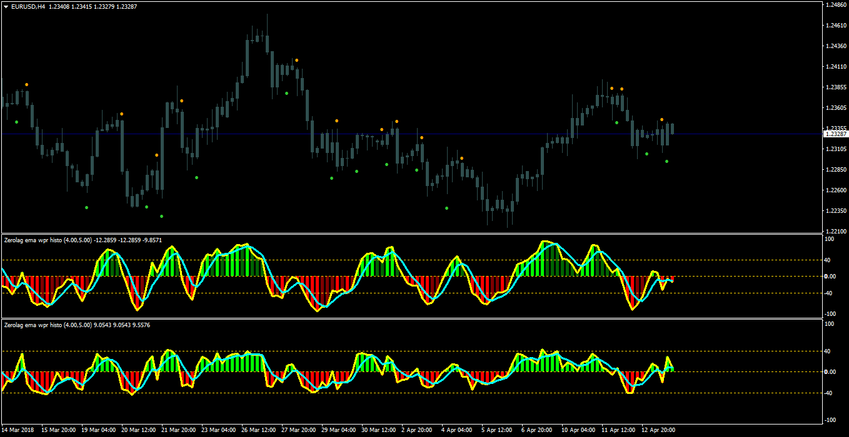Select the first orange dot at the chart's left edge
Image resolution: width=849 pixels, height=437 pixels.
26,85
